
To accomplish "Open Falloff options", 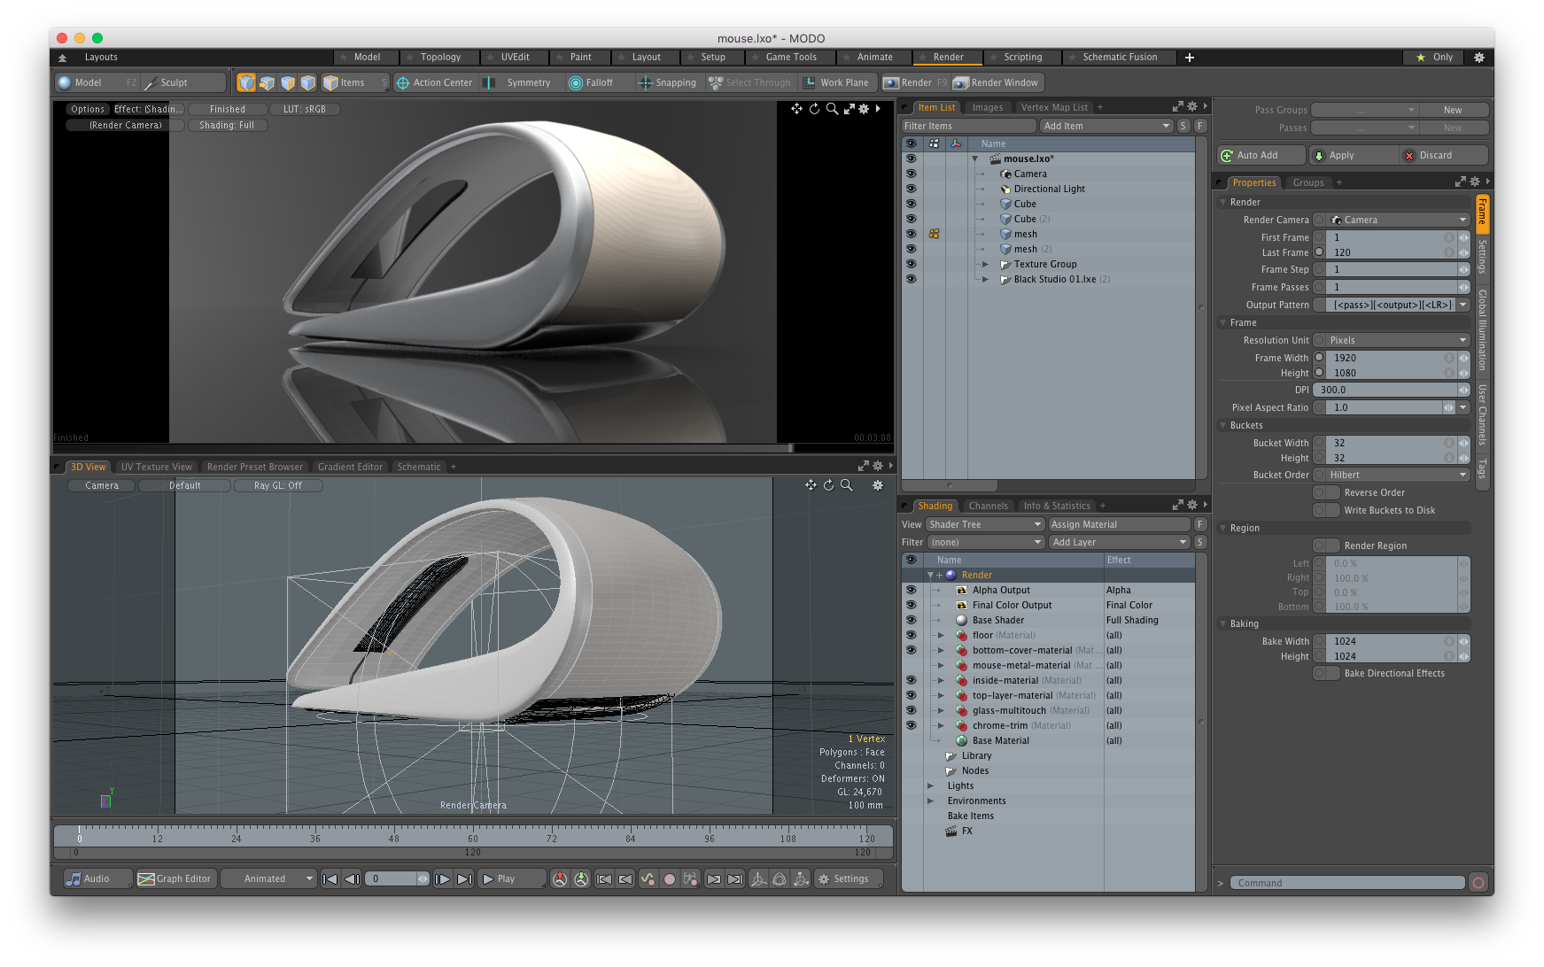I will coord(599,82).
